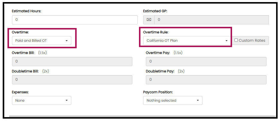This screenshot has width=280, height=121.
Task: Click the Overtime Rule label
Action: point(156,32)
